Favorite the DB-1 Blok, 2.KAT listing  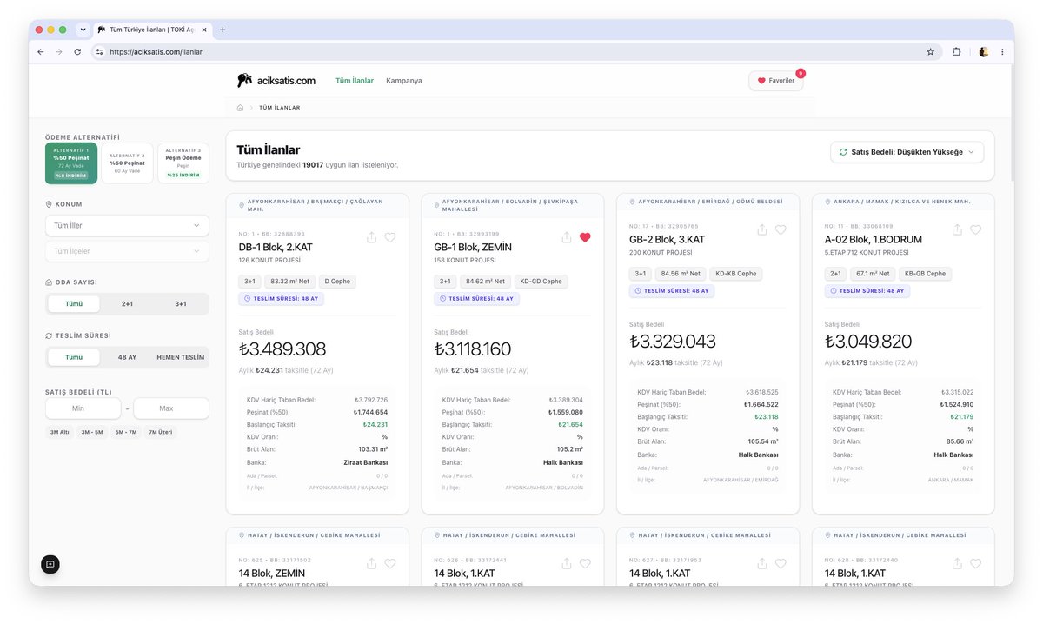tap(390, 237)
